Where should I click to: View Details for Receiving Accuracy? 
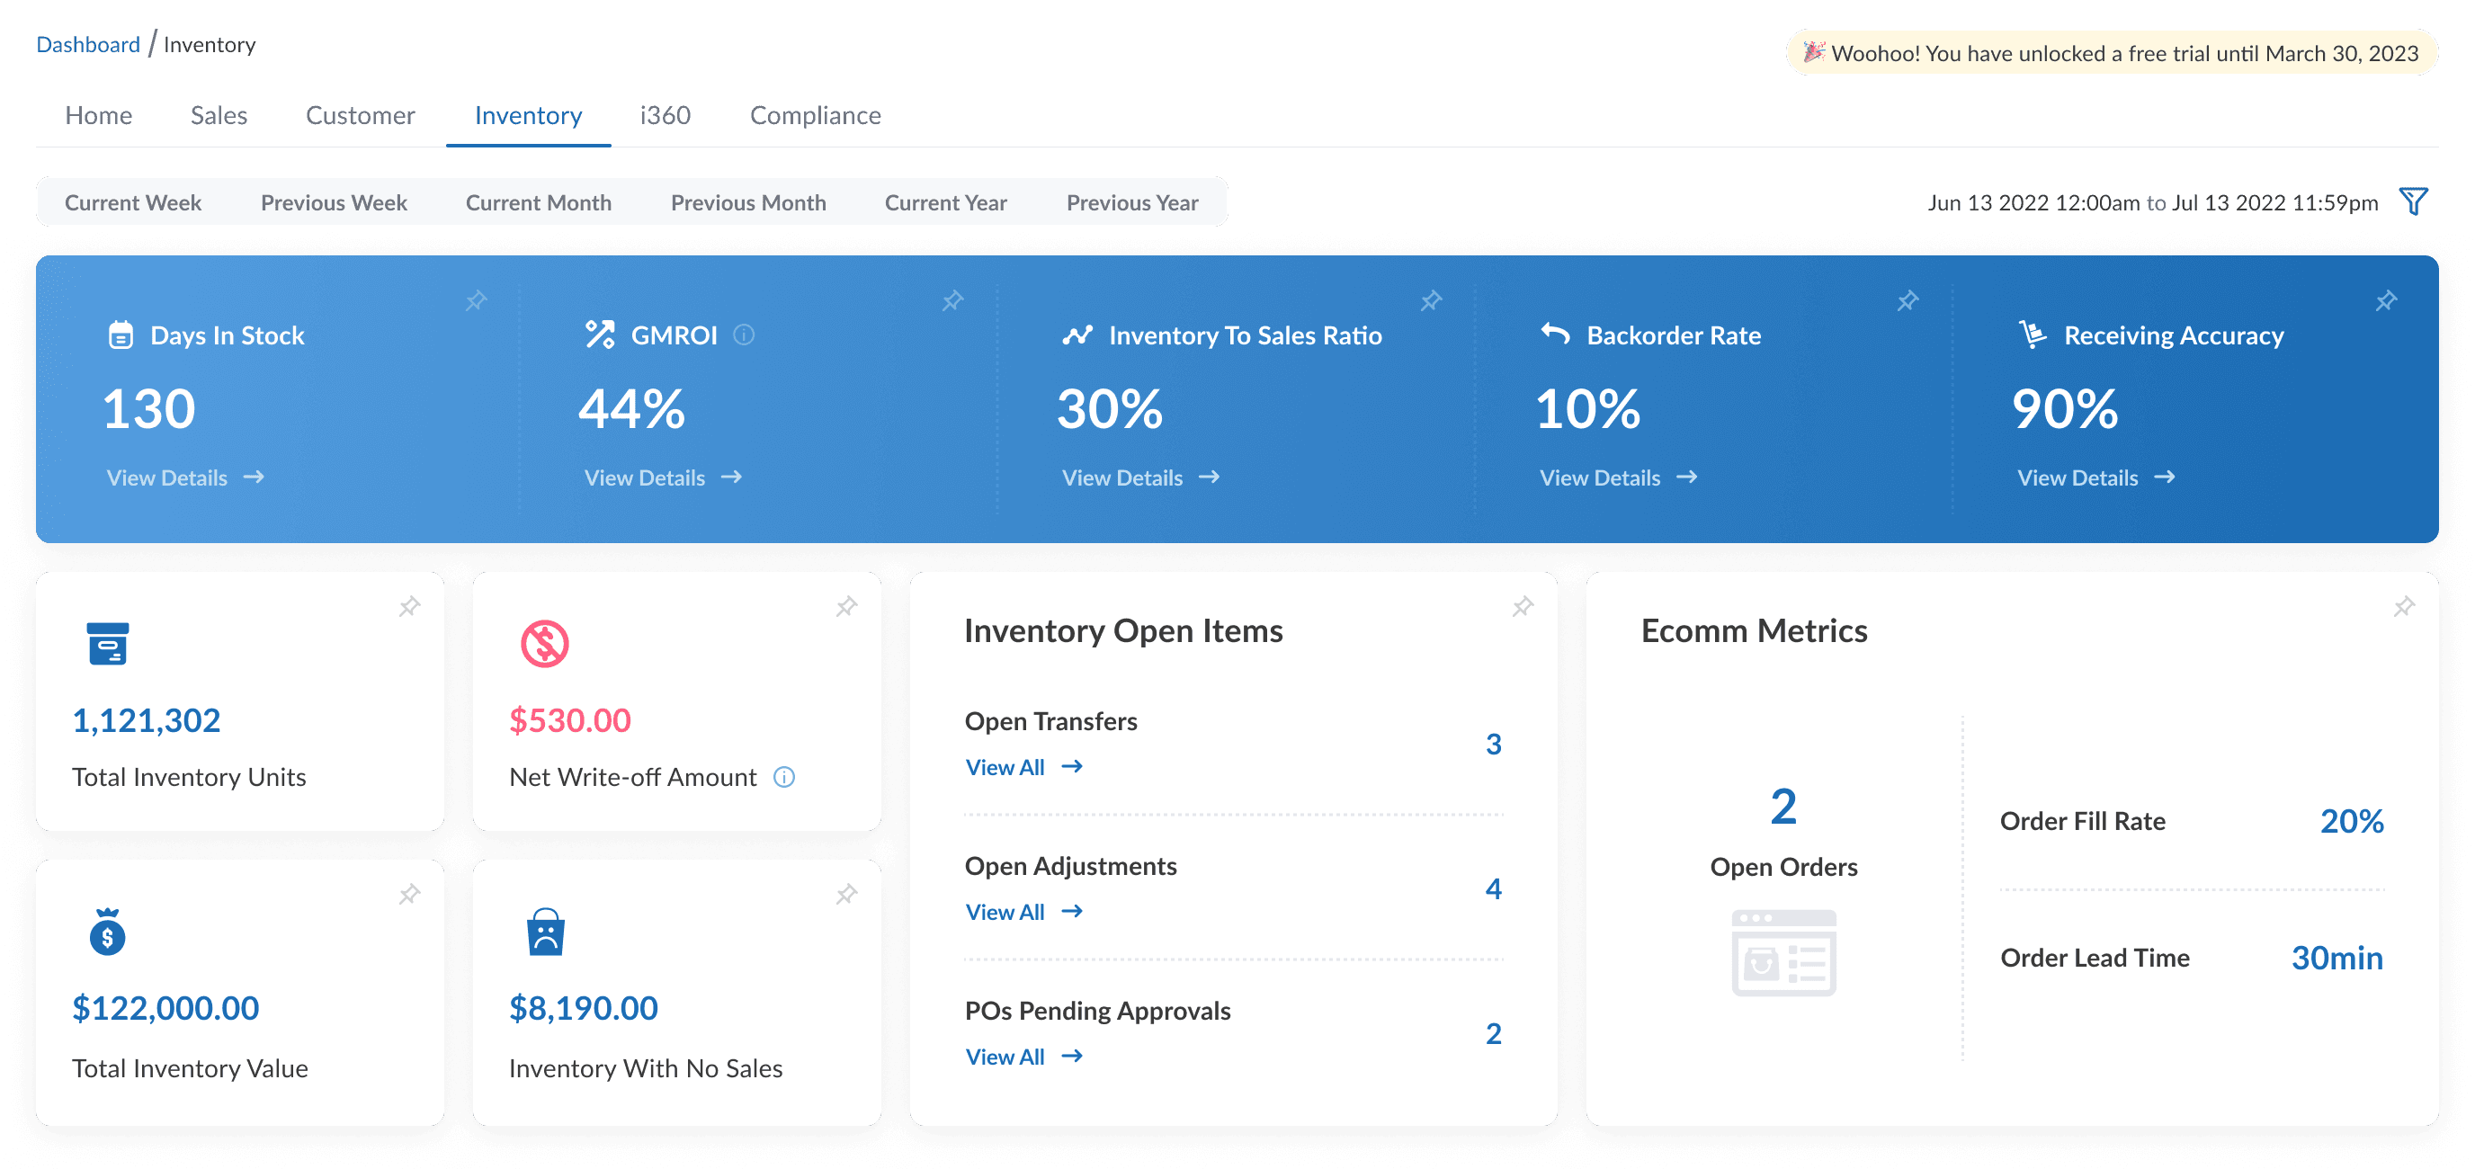(x=2095, y=477)
